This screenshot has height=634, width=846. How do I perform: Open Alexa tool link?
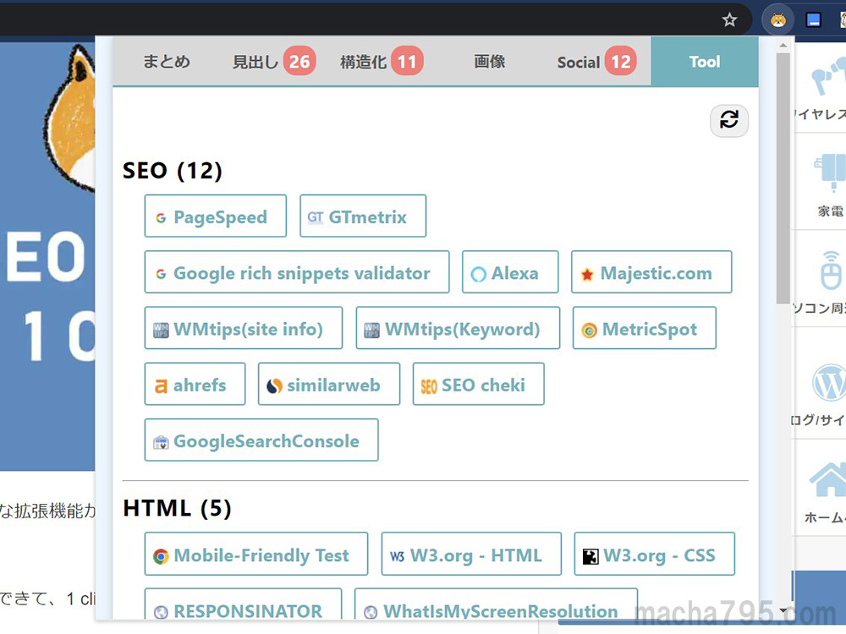pyautogui.click(x=510, y=272)
